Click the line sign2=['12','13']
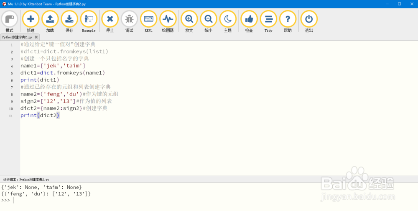Screen dimensions: 418x211 pos(48,101)
